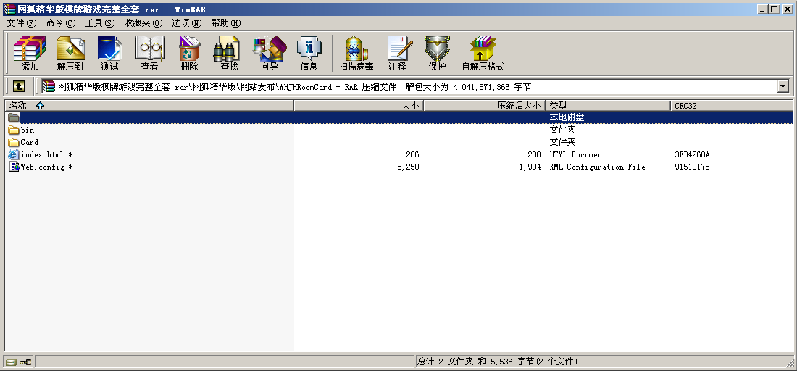The image size is (797, 371).
Task: Create self-extracting archive (自解压格式) icon
Action: [x=483, y=53]
